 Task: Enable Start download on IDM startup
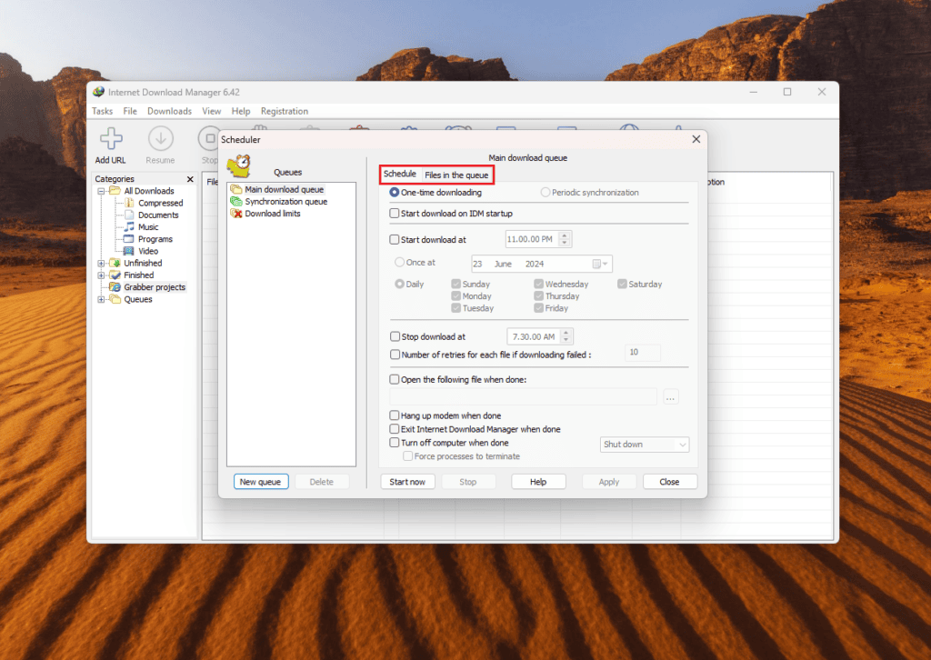click(x=395, y=213)
